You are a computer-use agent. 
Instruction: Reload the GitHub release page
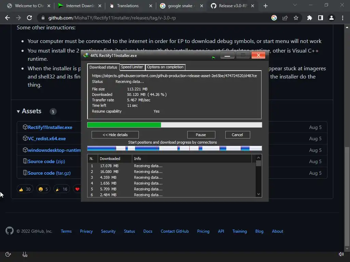coord(29,18)
